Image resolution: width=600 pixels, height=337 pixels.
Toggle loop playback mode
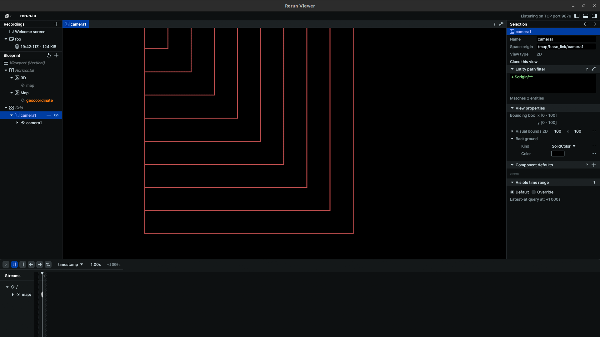48,264
